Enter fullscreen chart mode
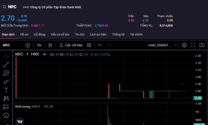The height and width of the screenshot is (125, 208). (193, 45)
